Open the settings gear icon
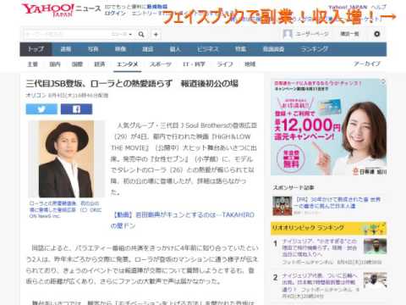 point(376,34)
